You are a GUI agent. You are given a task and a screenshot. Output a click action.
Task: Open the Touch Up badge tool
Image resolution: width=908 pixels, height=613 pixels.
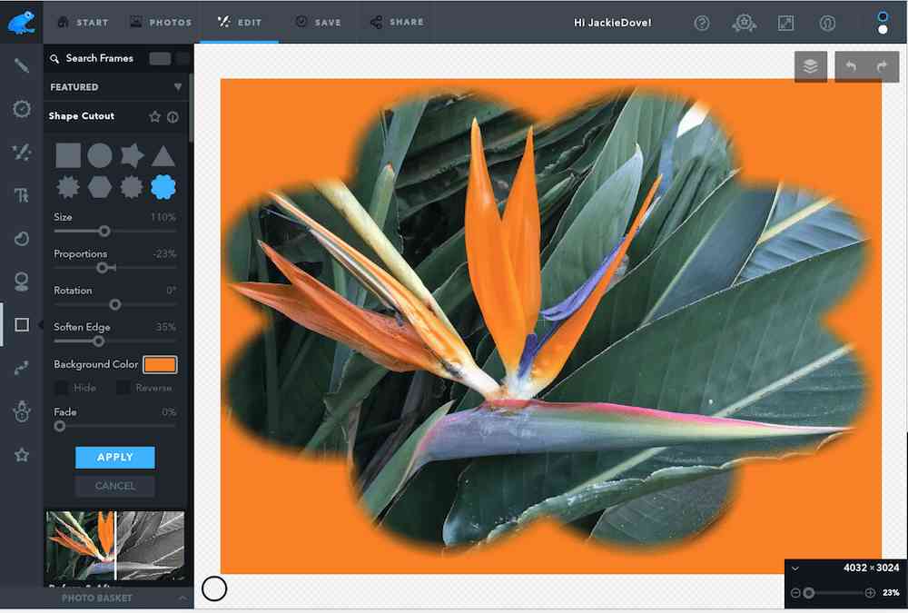tap(22, 109)
